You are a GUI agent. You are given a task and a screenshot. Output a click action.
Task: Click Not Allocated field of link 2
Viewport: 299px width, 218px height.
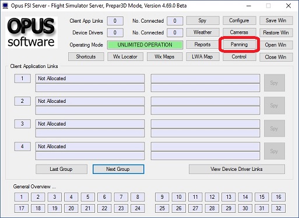click(x=90, y=101)
